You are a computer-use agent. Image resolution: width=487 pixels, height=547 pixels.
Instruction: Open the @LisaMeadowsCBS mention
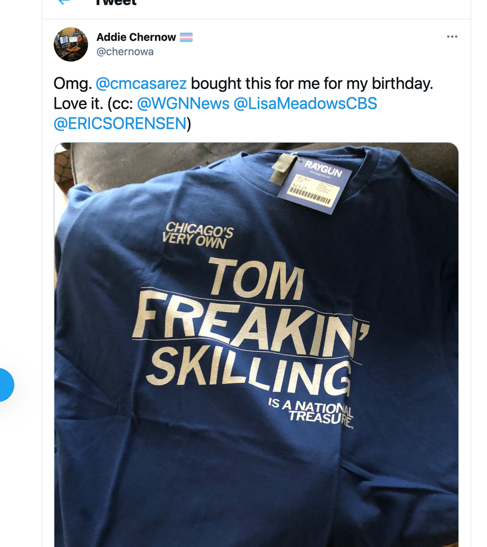305,103
